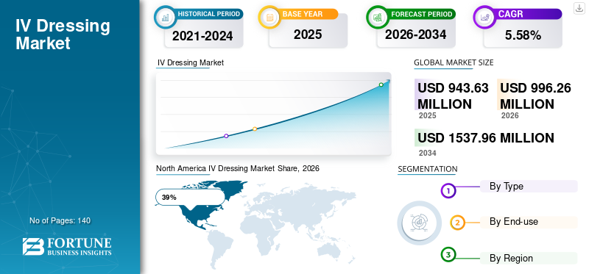Click the orange marker on the growth chart

255,129
